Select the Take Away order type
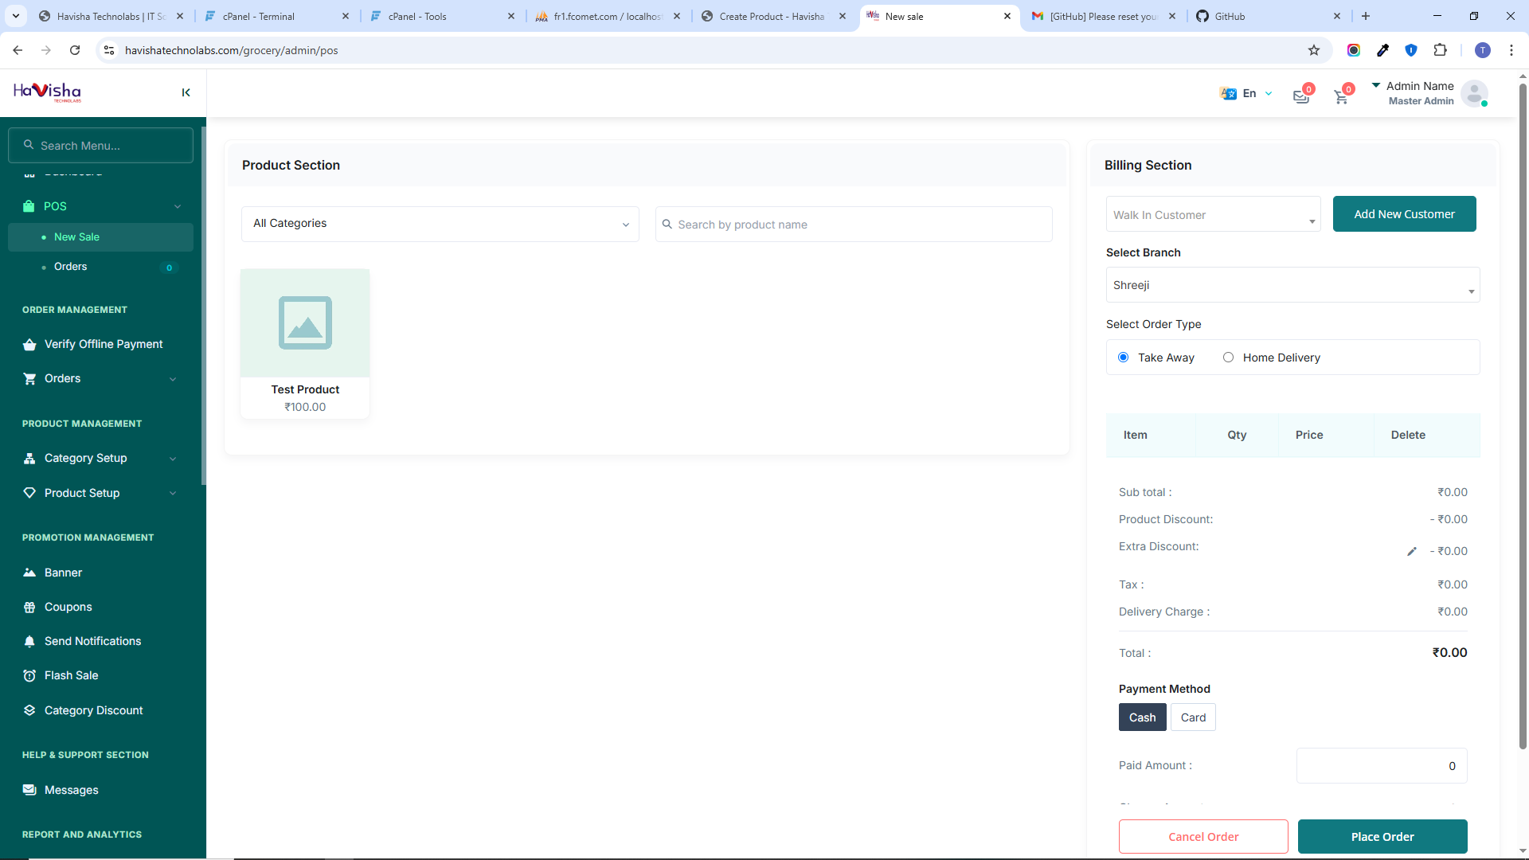Screen dimensions: 1529x860 (1124, 358)
